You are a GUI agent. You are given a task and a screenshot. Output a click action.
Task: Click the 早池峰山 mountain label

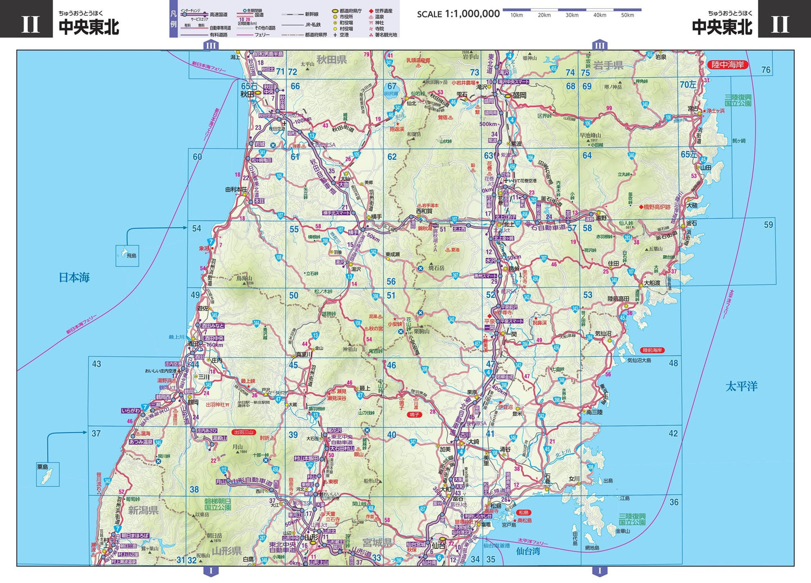tap(590, 135)
